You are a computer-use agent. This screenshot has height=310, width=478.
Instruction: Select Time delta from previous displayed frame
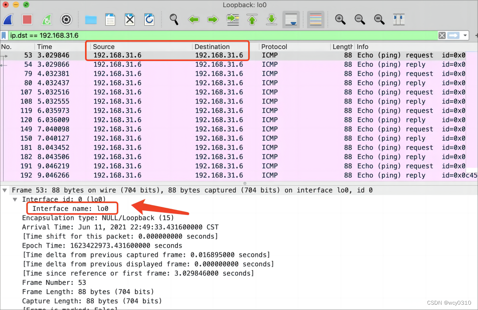pyautogui.click(x=148, y=264)
